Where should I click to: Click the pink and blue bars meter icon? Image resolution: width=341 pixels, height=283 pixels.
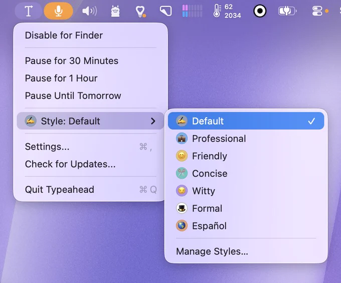pos(192,11)
